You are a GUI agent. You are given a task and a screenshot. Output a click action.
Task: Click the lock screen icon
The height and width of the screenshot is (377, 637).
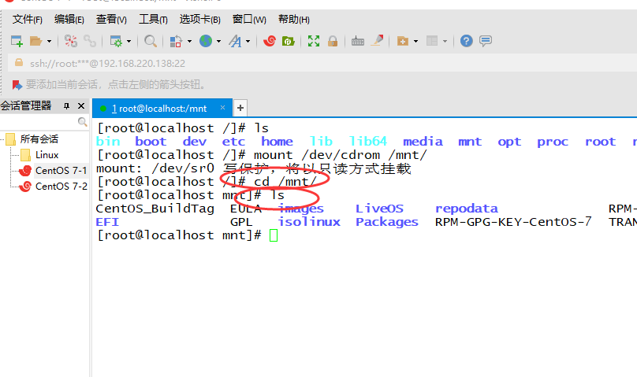(x=333, y=41)
